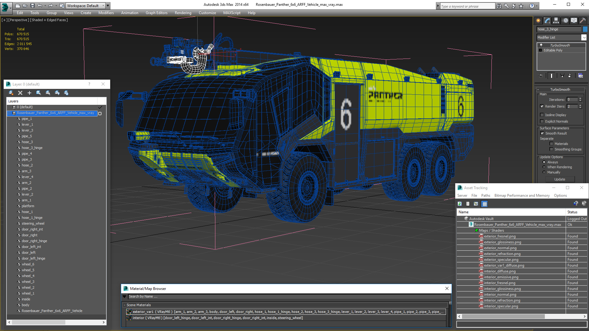
Task: Open the Rendering menu
Action: [183, 13]
